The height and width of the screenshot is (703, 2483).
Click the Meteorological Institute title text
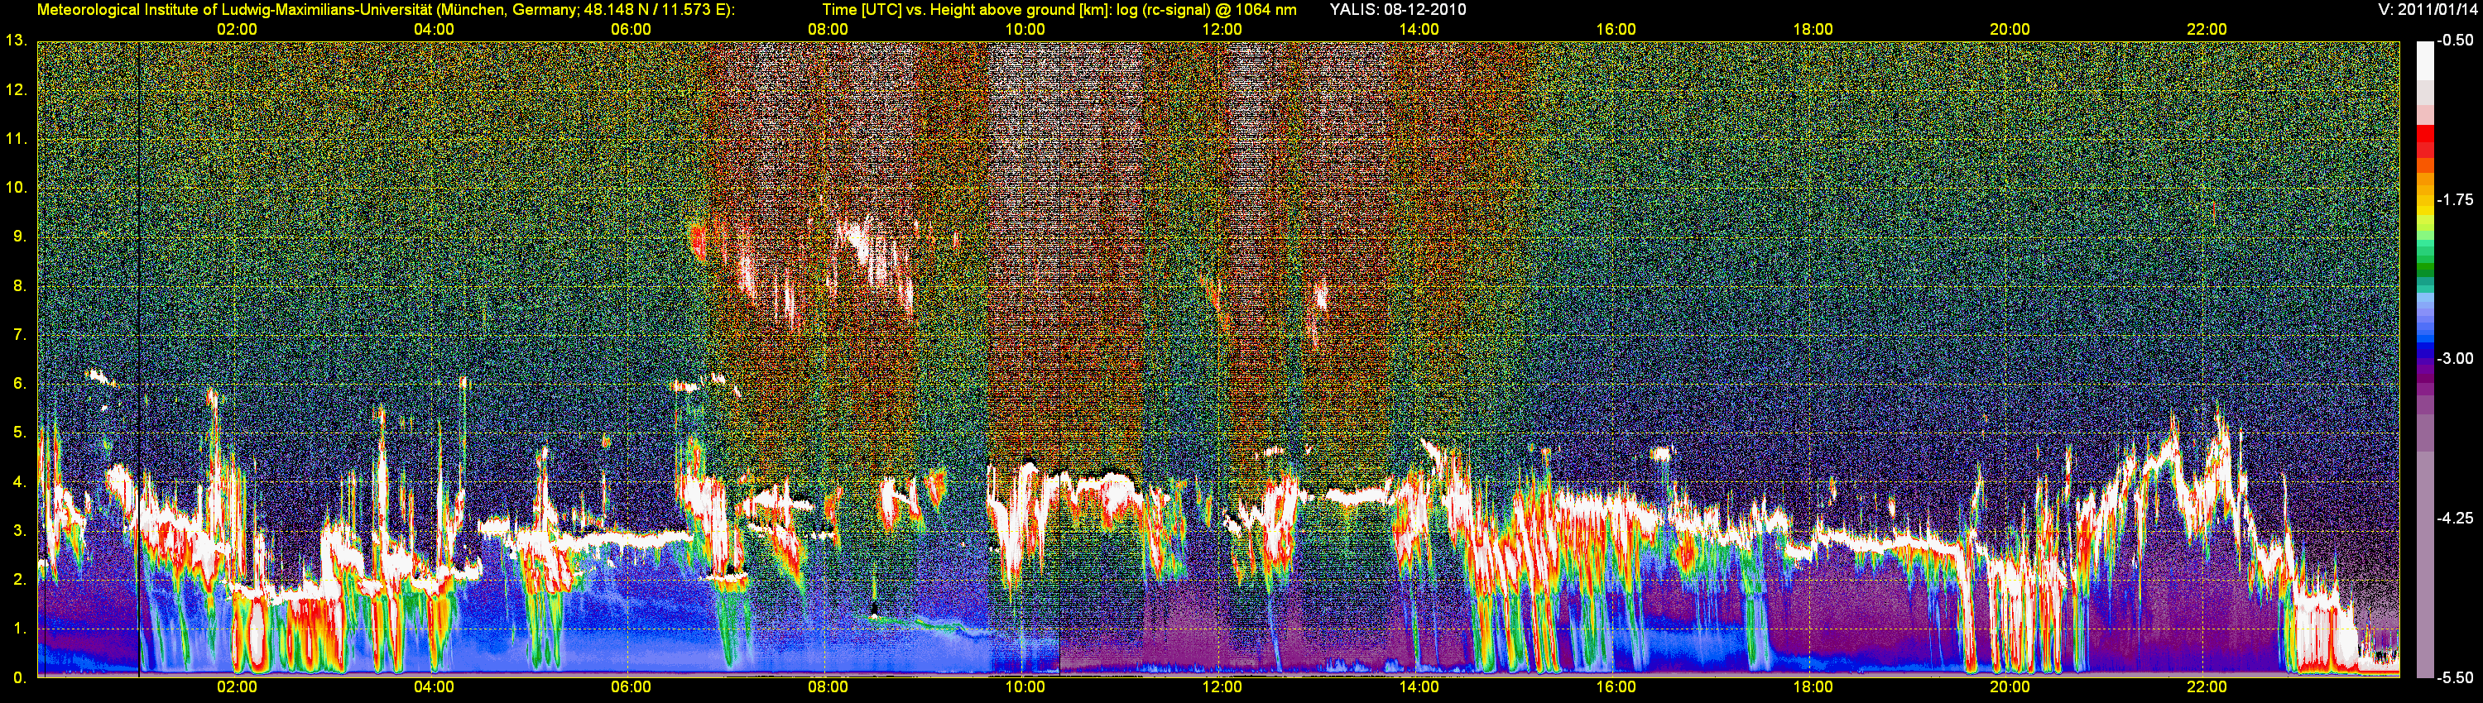coord(386,10)
